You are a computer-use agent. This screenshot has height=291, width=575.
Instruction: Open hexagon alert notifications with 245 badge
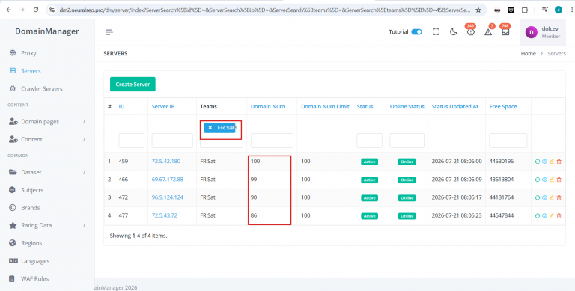pos(470,31)
